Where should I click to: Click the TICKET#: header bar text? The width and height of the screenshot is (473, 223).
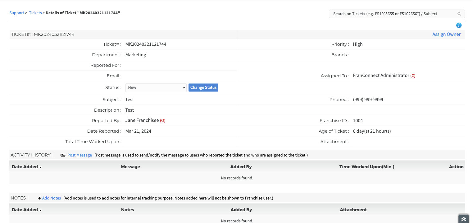tap(43, 34)
